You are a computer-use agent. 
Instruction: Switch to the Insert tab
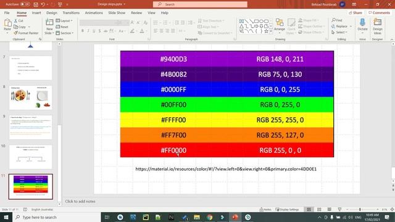click(36, 12)
